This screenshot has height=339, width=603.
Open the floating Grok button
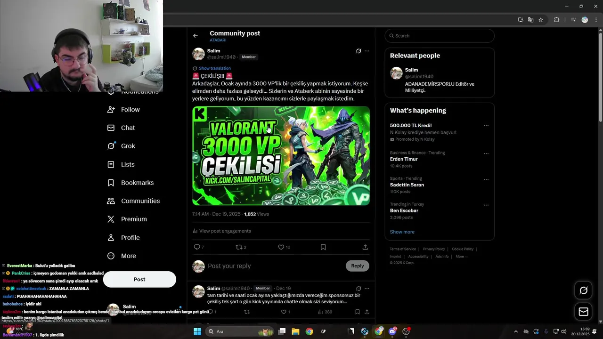point(584,291)
